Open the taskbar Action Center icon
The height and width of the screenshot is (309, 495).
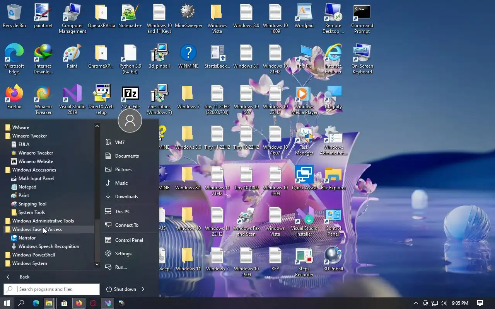point(480,303)
